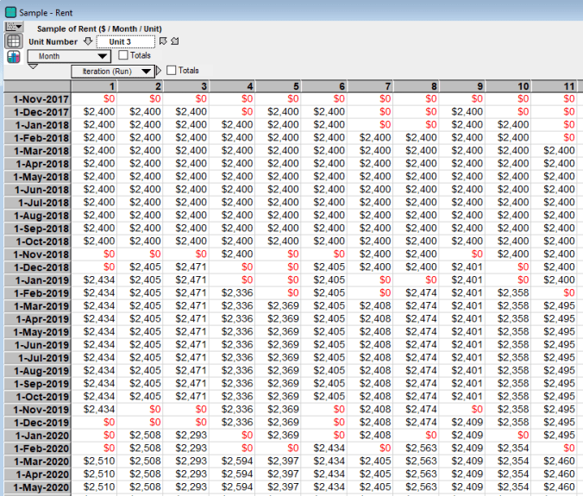Select row header 1-May-2020
Viewport: 583px width, 496px height.
click(x=37, y=487)
